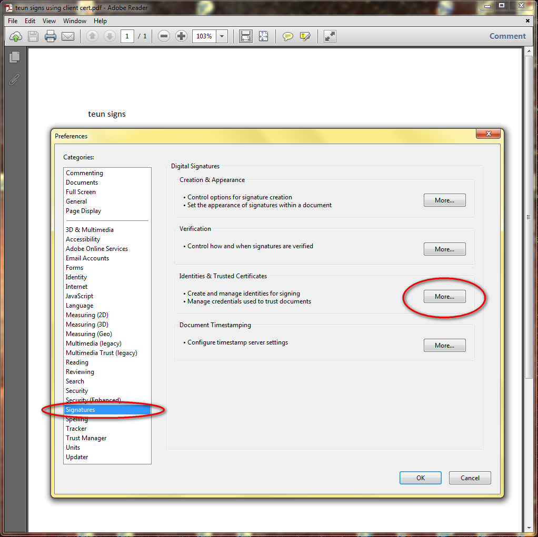The image size is (538, 537).
Task: Click the page number input field
Action: [127, 36]
